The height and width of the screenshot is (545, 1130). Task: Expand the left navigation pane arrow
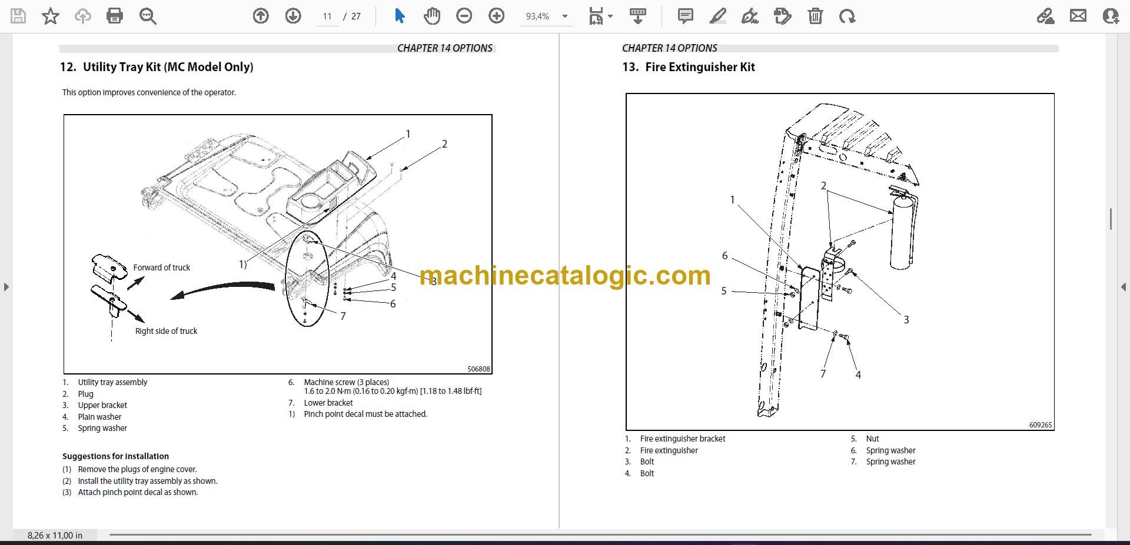[6, 287]
